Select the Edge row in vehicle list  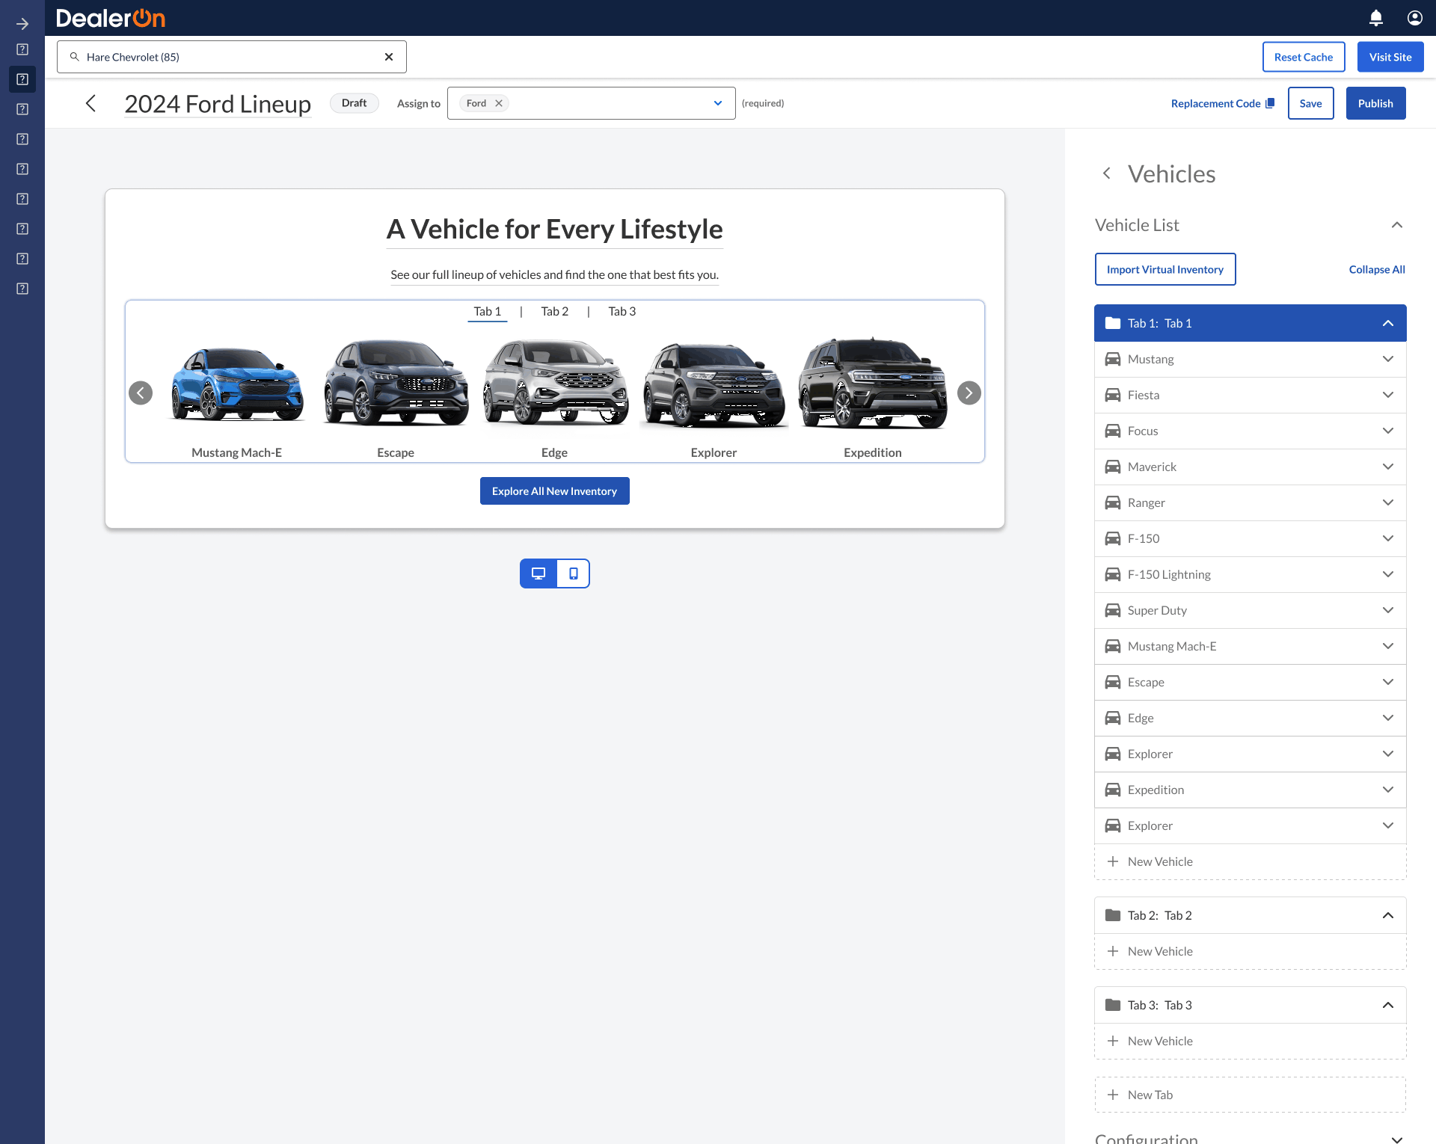(1251, 718)
